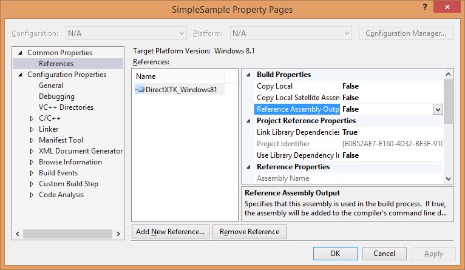Click the DirectXTK_Windows81 project reference icon
This screenshot has width=465, height=270.
click(140, 89)
